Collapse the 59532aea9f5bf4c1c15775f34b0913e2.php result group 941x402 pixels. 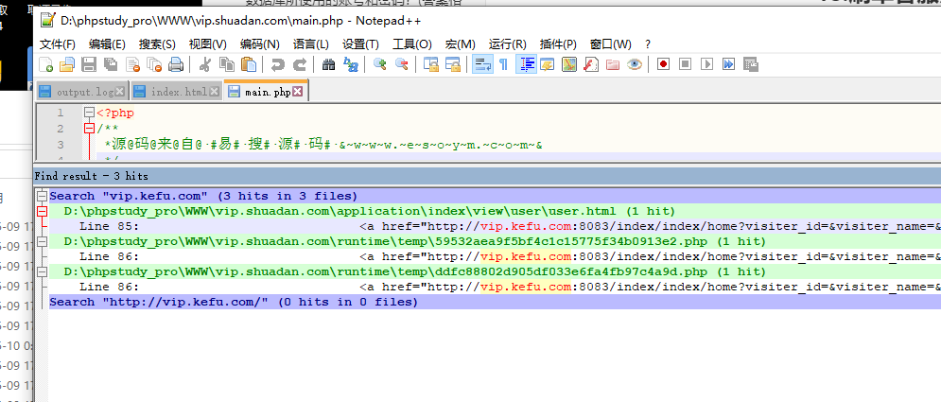pos(42,241)
